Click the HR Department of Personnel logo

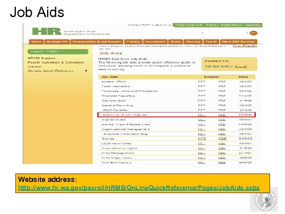(x=71, y=31)
